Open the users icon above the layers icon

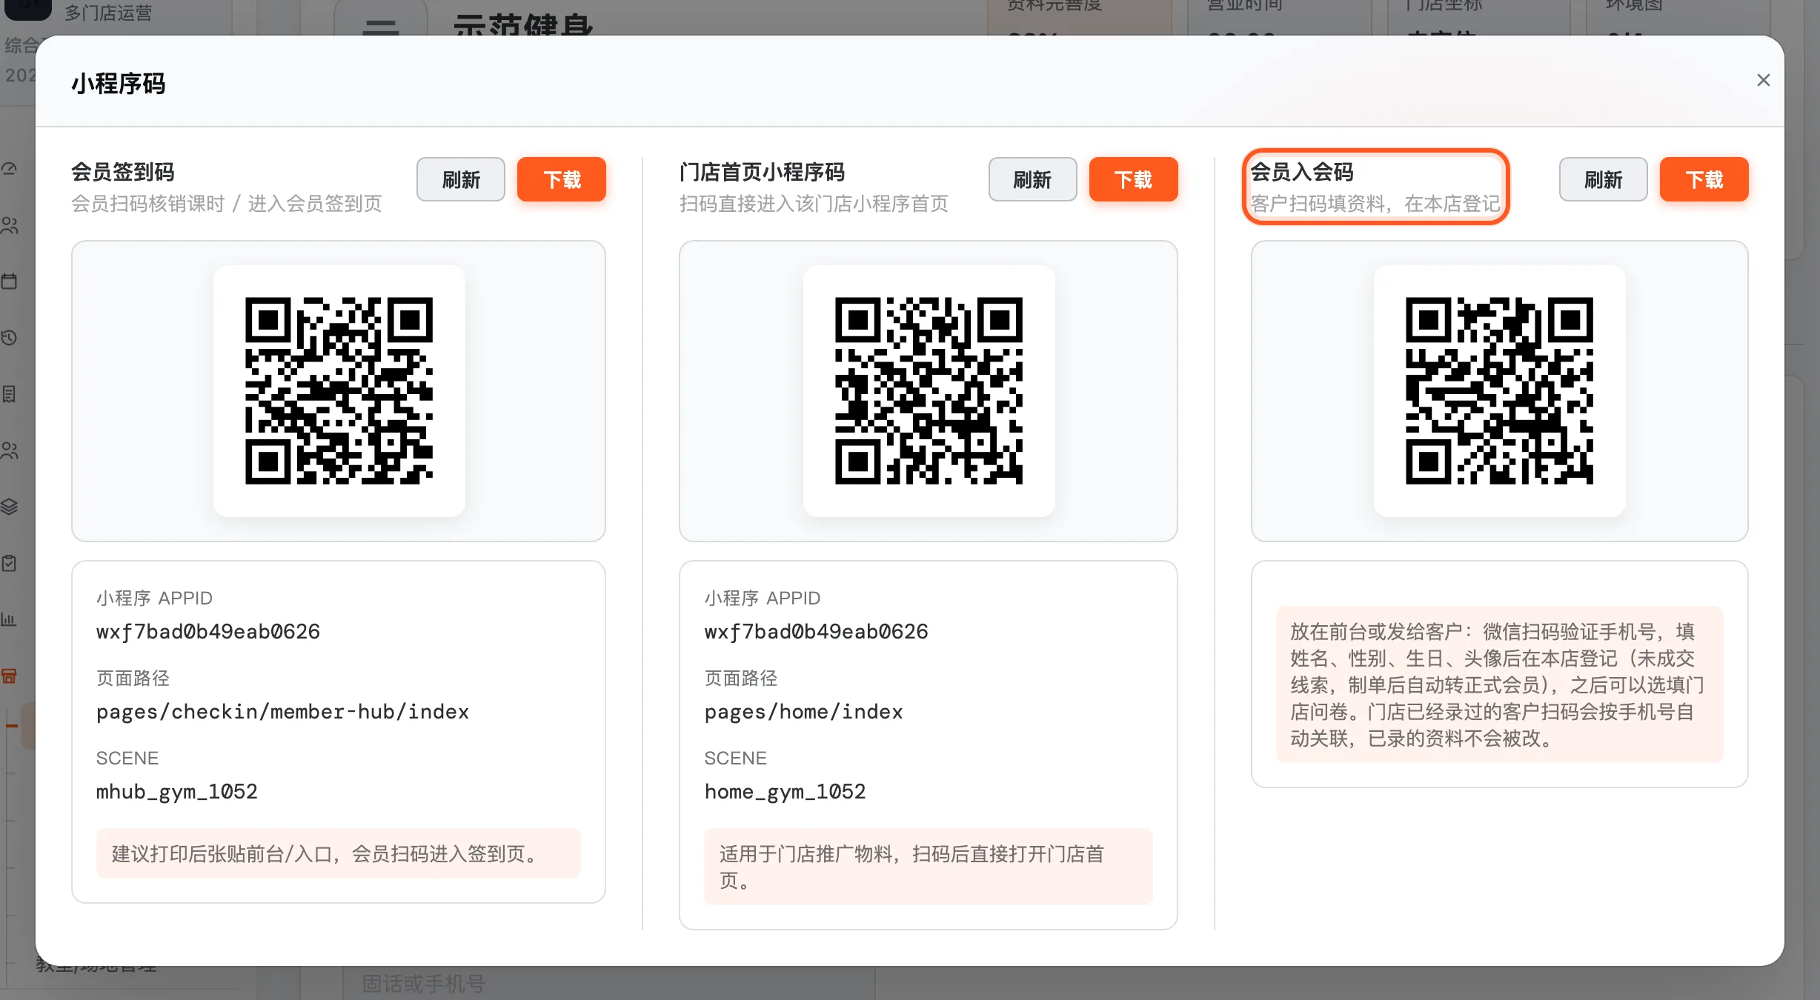(9, 450)
